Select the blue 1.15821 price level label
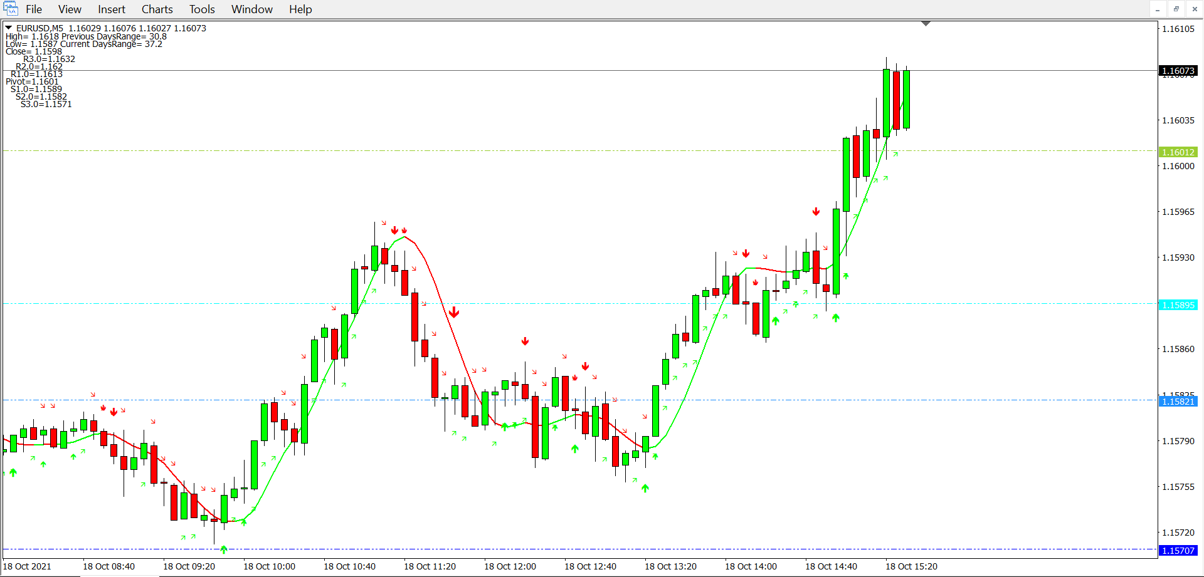This screenshot has height=577, width=1204. pyautogui.click(x=1178, y=402)
